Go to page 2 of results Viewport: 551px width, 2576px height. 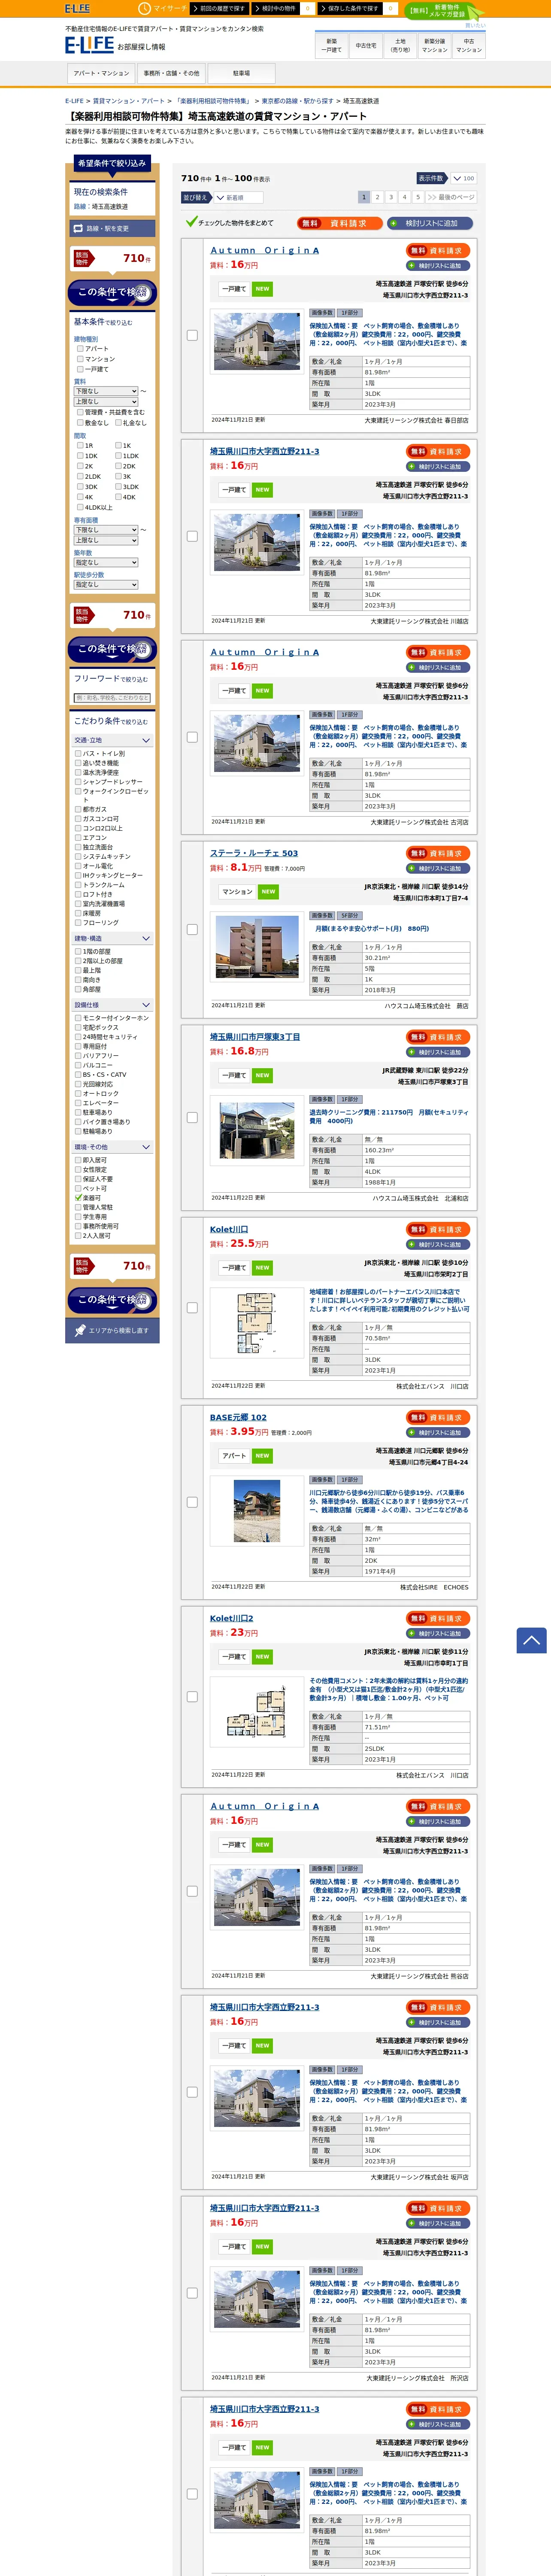377,197
